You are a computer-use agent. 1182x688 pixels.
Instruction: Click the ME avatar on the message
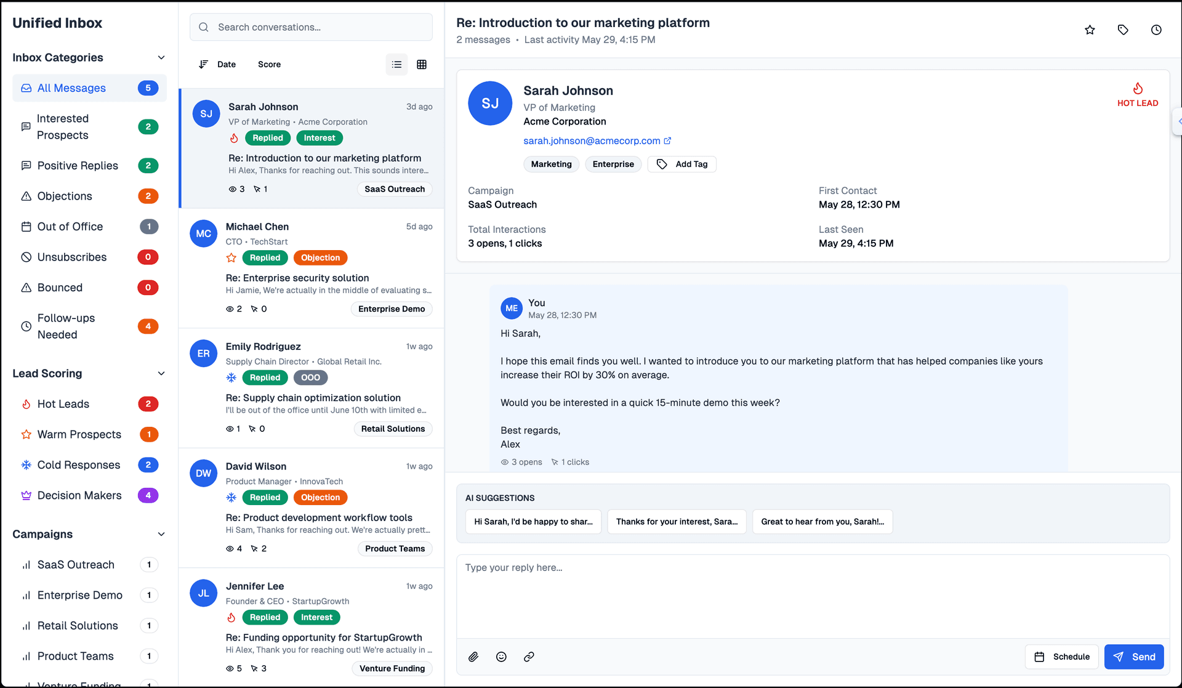[512, 309]
